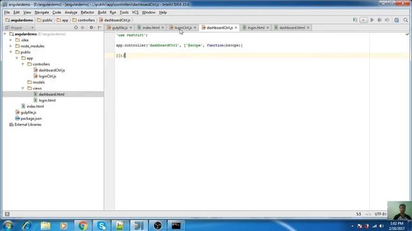Click the Make Project build icon
The width and height of the screenshot is (412, 231).
(355, 20)
